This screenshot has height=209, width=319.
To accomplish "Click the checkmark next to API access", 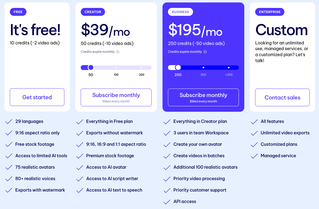I will click(x=167, y=202).
